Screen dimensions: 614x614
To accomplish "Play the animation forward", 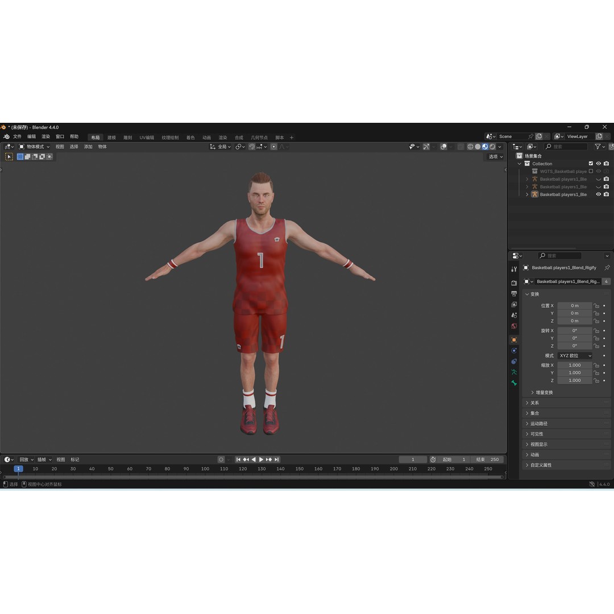I will 261,459.
